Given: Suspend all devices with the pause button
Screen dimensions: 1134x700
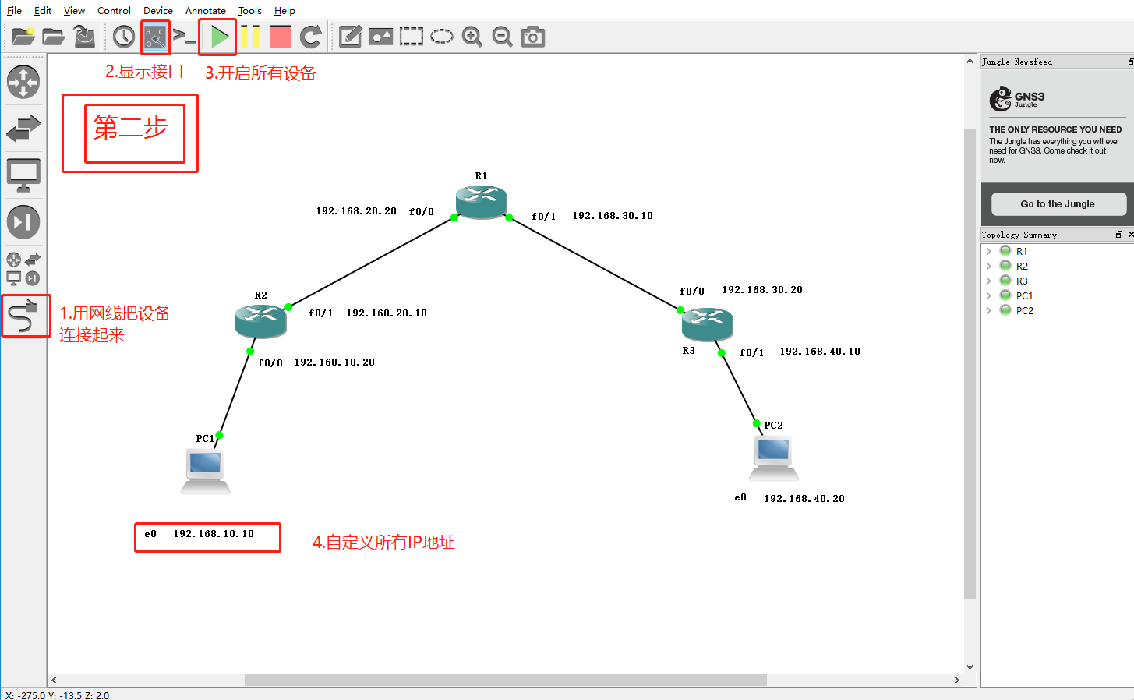Looking at the screenshot, I should coord(250,36).
